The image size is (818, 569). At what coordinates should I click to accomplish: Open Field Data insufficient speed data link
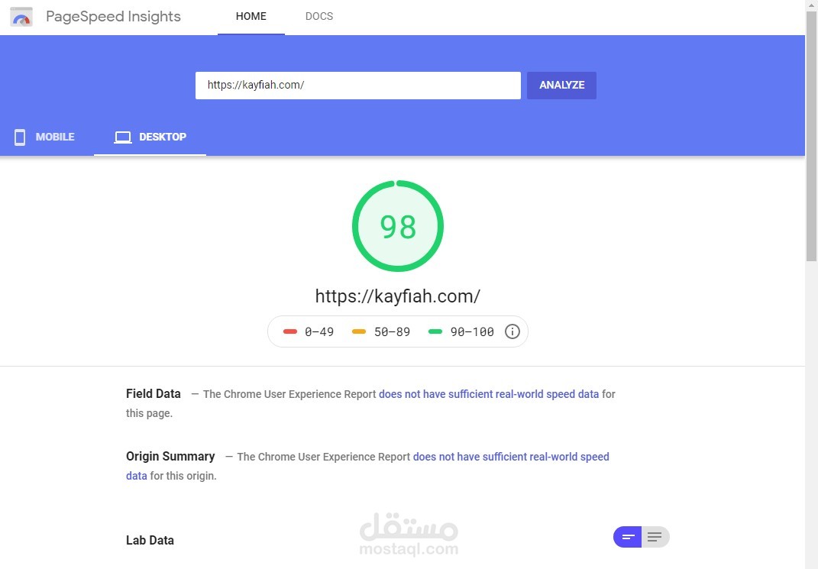point(489,394)
